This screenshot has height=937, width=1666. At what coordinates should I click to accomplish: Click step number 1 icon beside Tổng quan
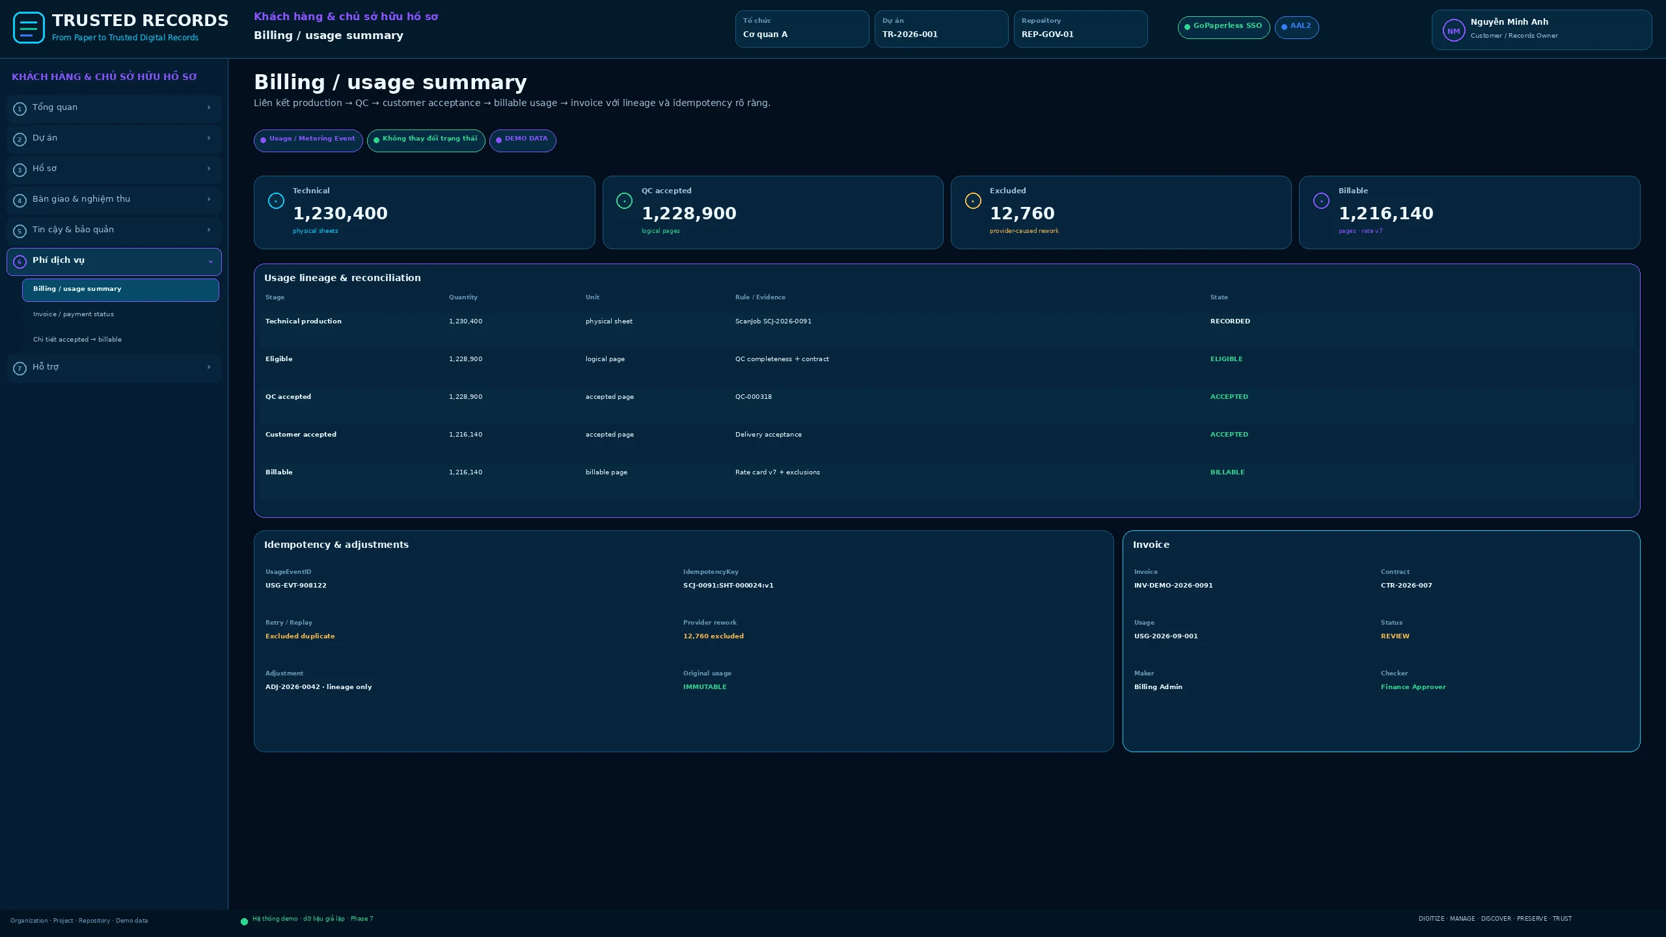pos(20,109)
